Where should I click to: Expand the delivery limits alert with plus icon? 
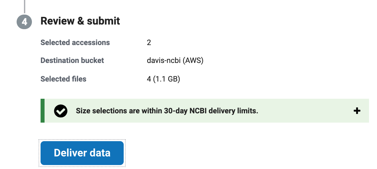tap(357, 111)
